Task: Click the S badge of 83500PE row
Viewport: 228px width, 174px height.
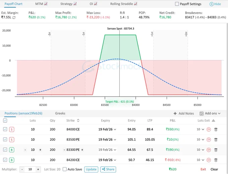Action: coord(12,140)
